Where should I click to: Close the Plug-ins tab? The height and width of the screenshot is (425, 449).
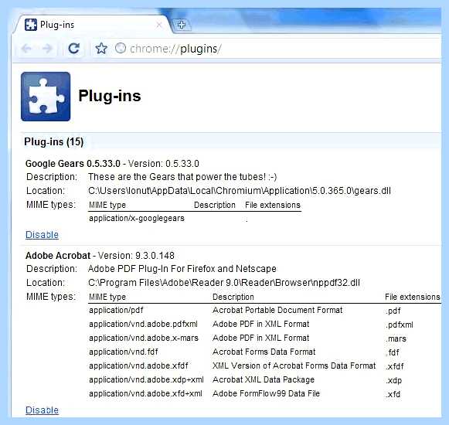[x=159, y=25]
